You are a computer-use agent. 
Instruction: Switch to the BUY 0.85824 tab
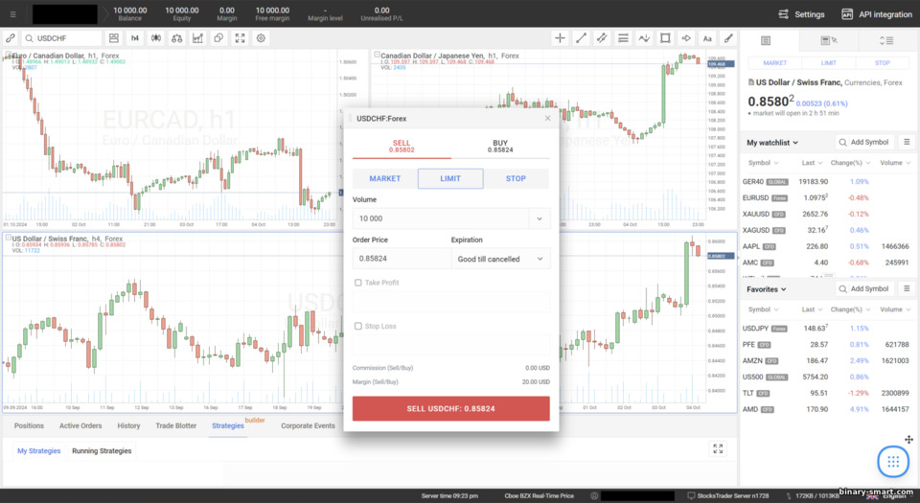[x=500, y=147]
